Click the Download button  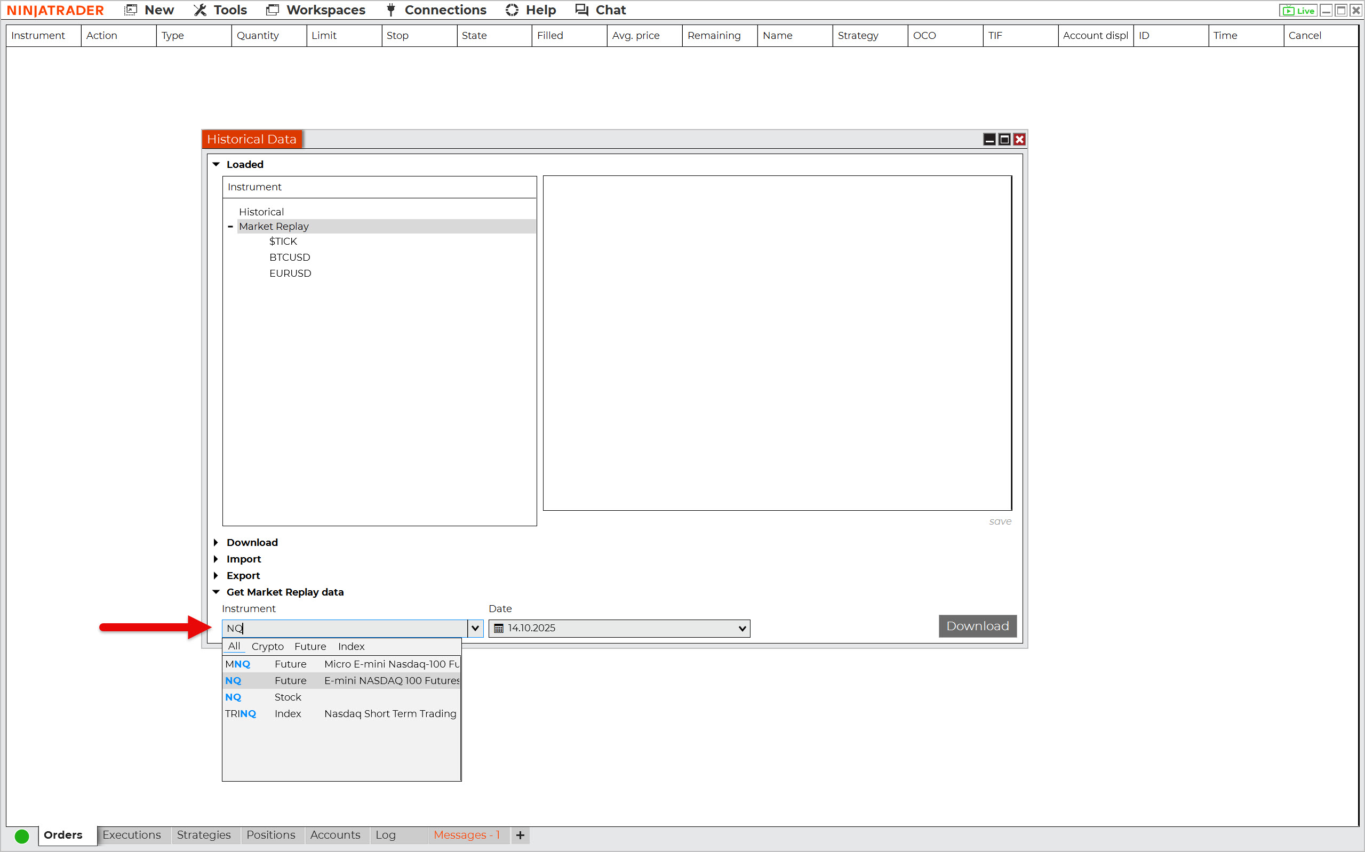pos(977,626)
